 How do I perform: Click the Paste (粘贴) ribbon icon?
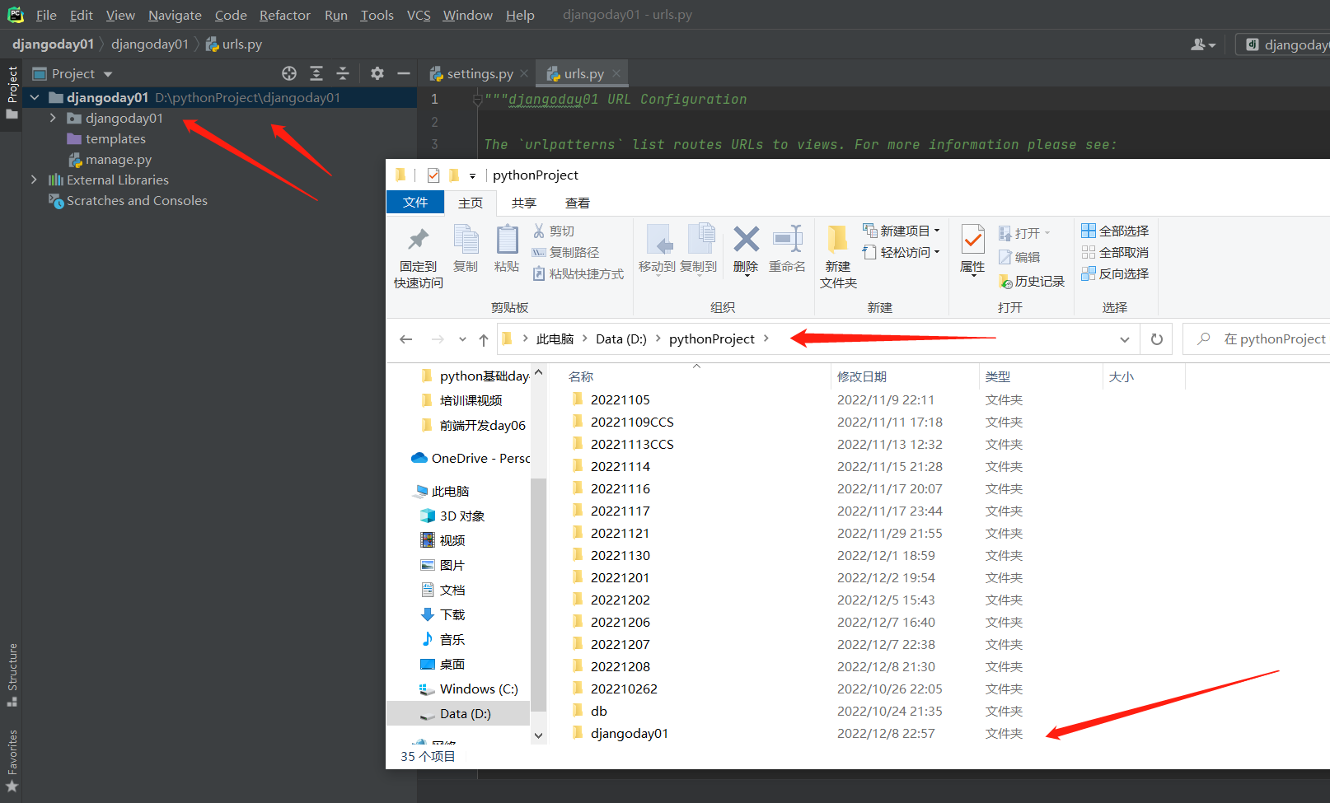pyautogui.click(x=507, y=239)
